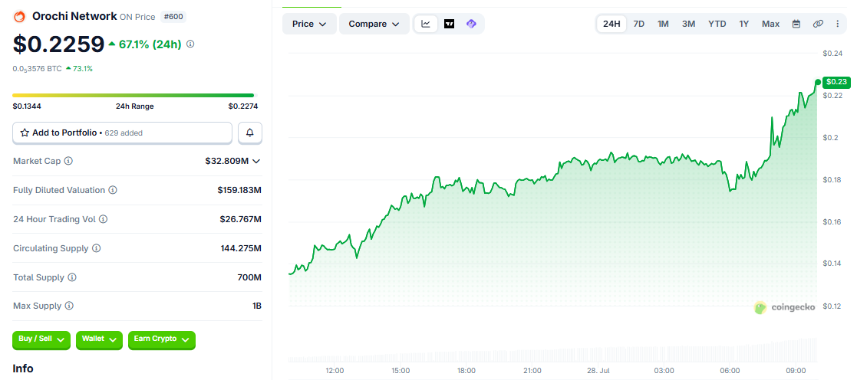The image size is (857, 380).
Task: Show Total Supply info icon
Action: (x=71, y=277)
